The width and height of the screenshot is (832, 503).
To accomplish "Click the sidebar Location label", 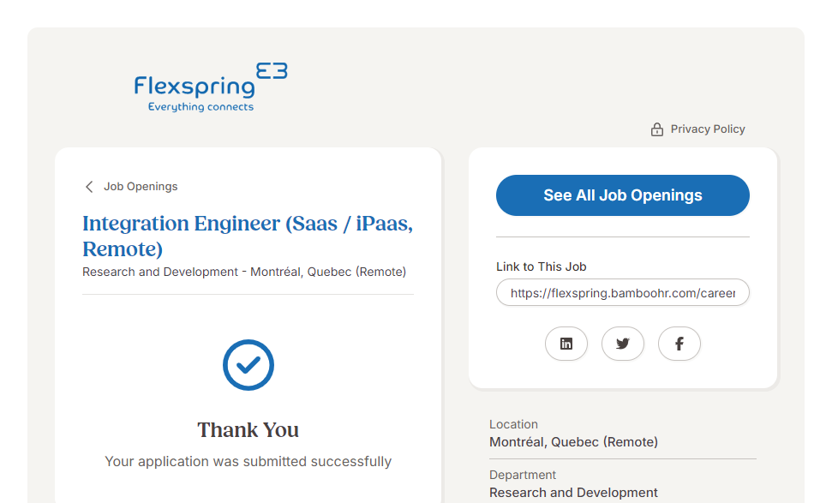I will coord(513,424).
